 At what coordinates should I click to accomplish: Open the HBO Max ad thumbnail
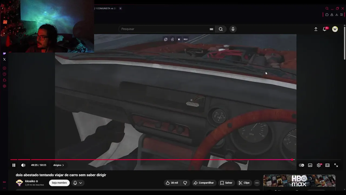coord(299,181)
